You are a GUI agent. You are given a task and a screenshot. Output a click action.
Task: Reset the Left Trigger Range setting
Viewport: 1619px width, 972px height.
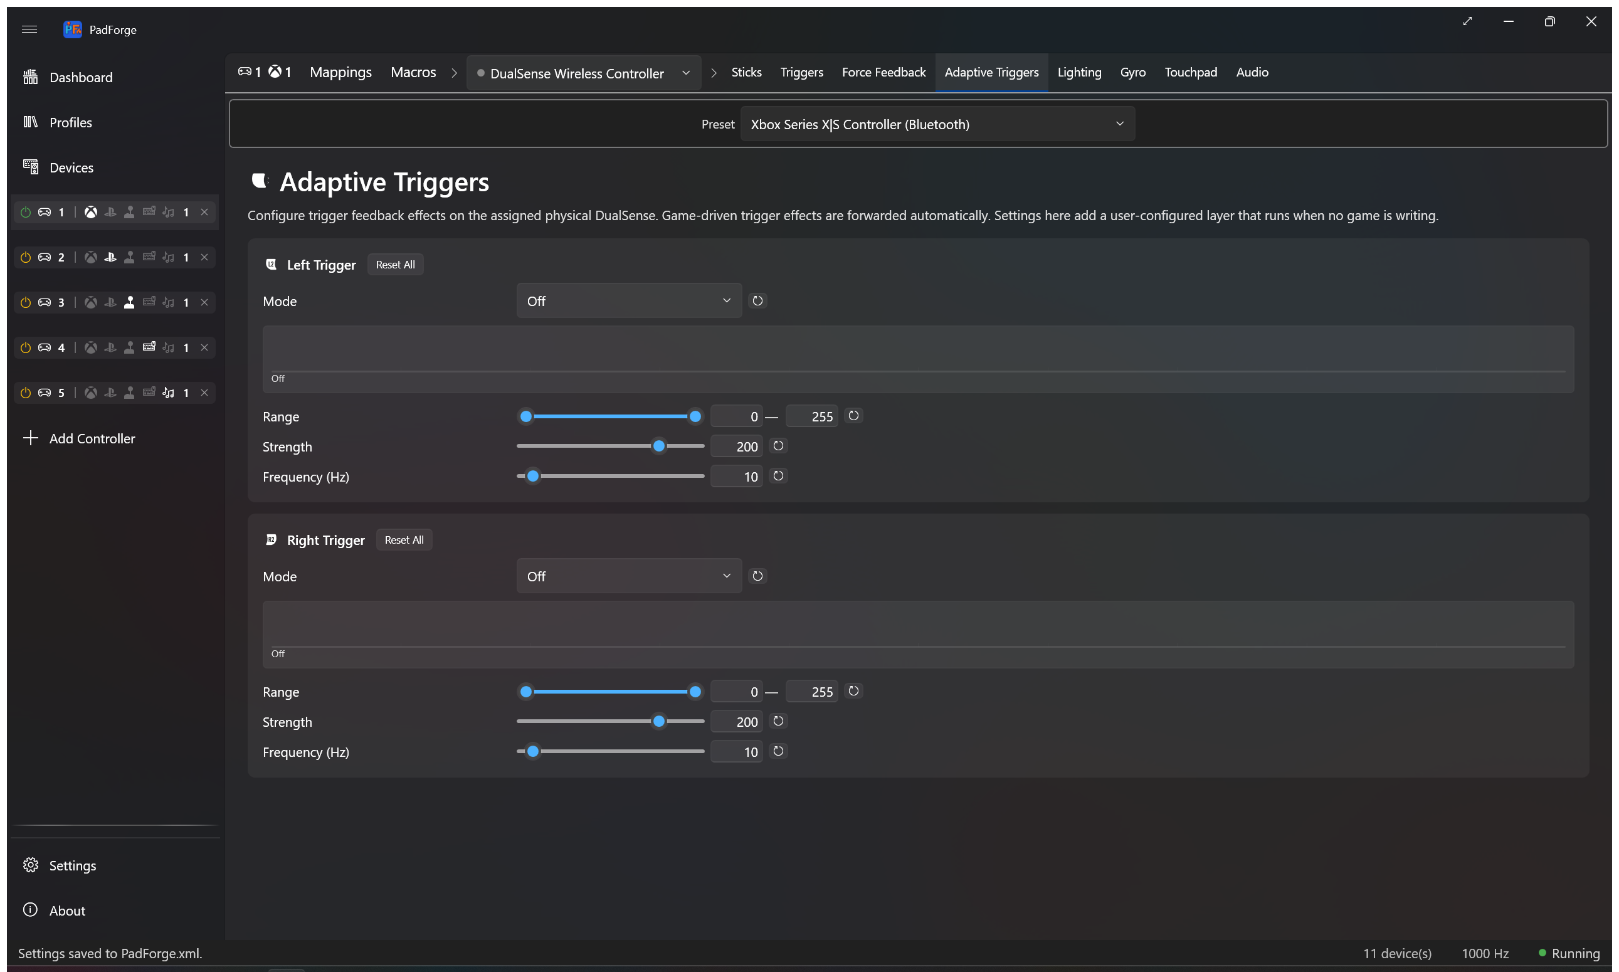point(853,416)
